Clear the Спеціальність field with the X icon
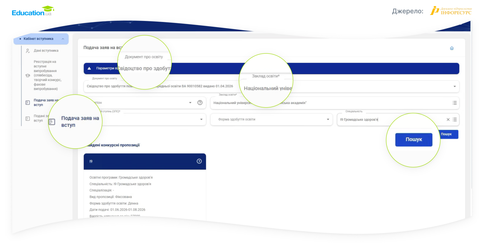This screenshot has width=484, height=244. [x=448, y=120]
